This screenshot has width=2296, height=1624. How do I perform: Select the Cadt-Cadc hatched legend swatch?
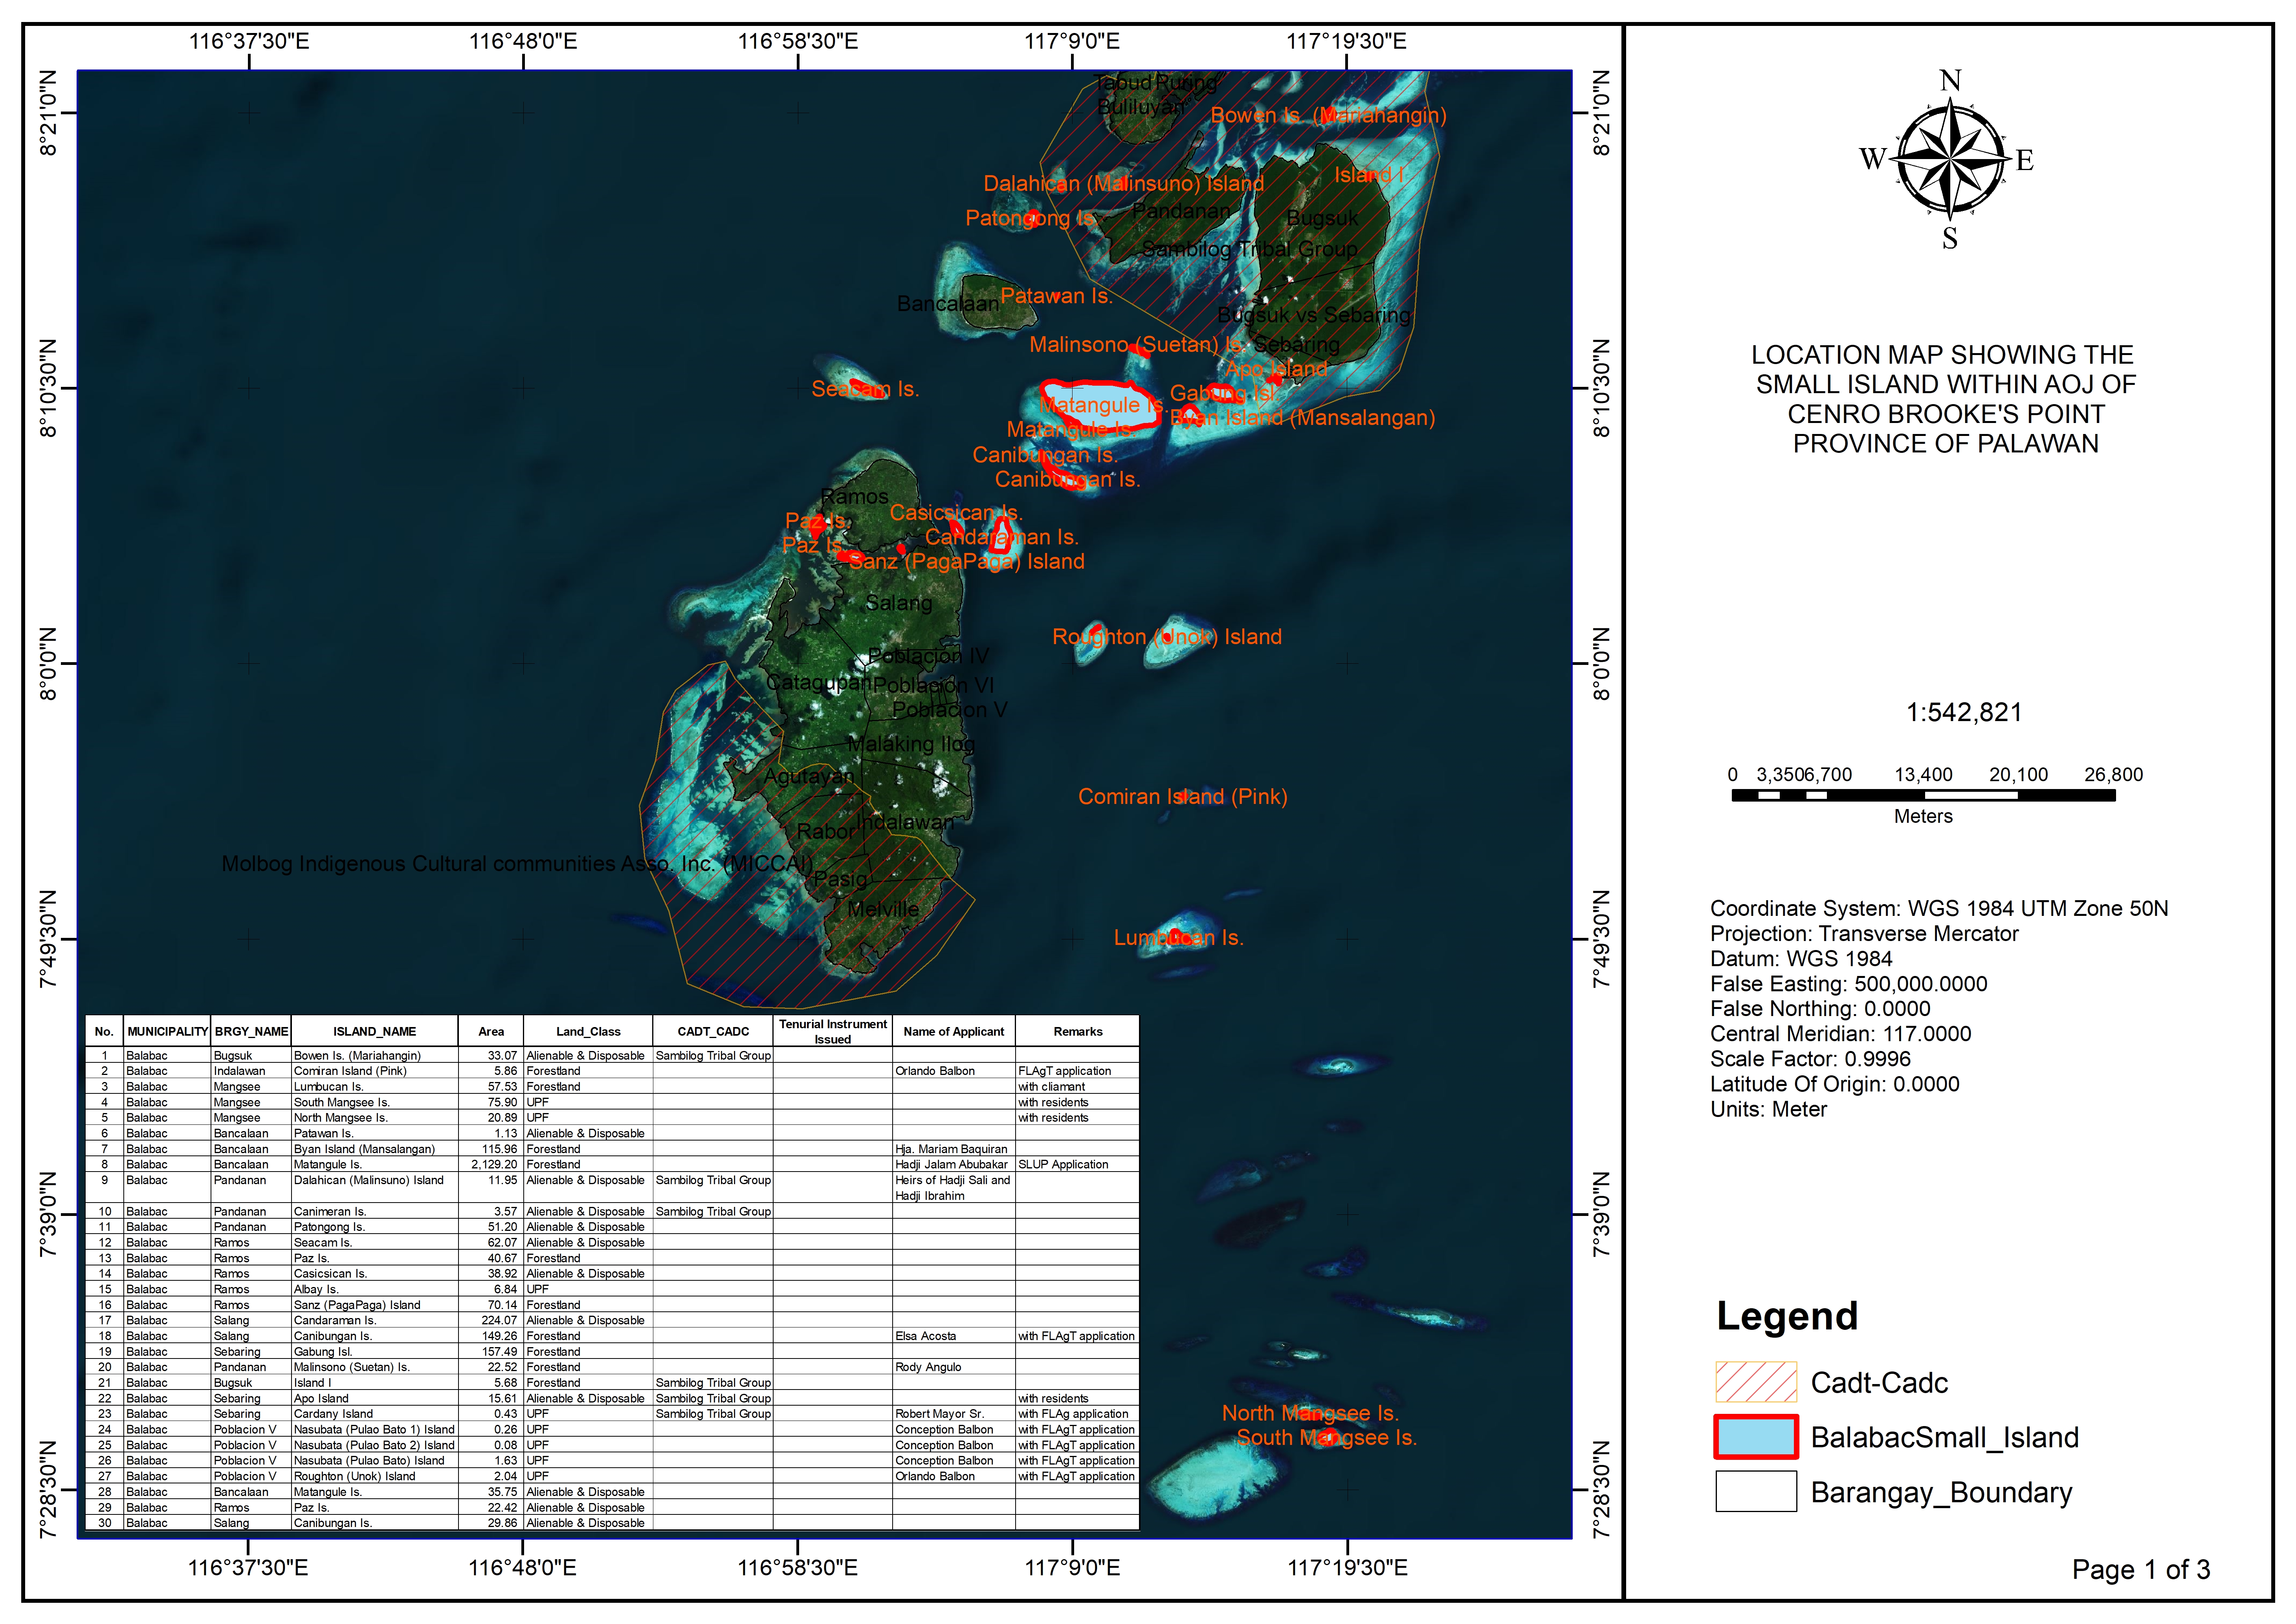(x=1756, y=1382)
